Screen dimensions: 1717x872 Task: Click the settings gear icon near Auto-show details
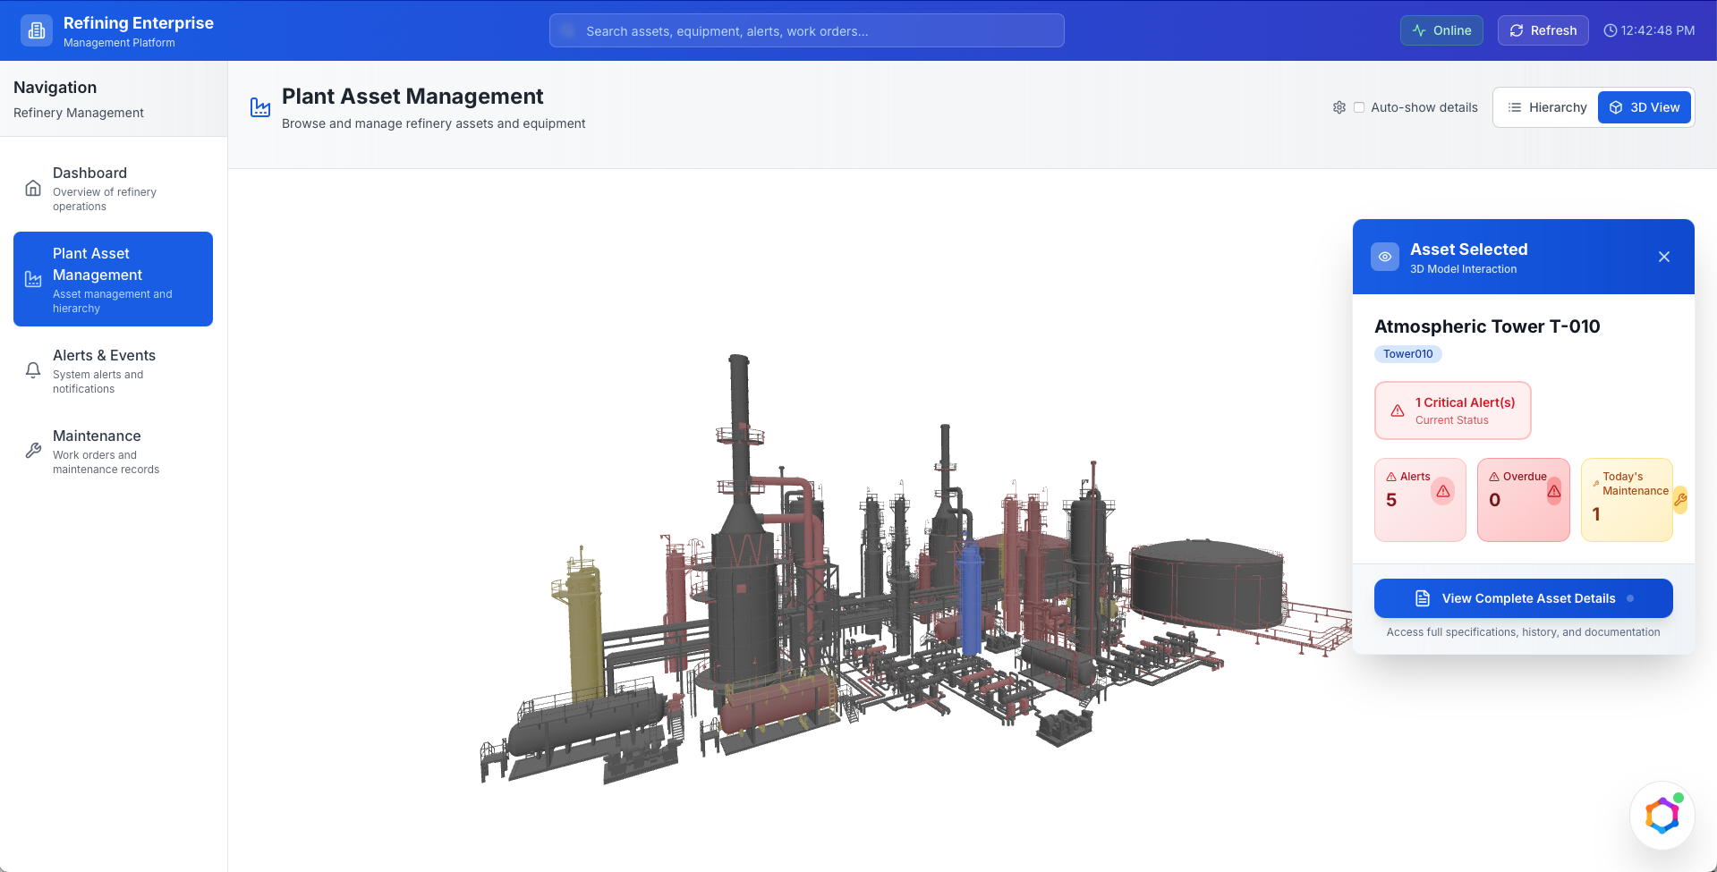(1339, 107)
